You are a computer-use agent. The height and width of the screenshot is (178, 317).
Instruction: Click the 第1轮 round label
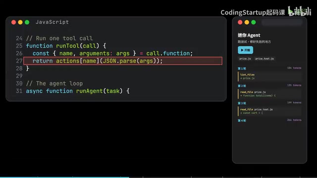point(242,69)
